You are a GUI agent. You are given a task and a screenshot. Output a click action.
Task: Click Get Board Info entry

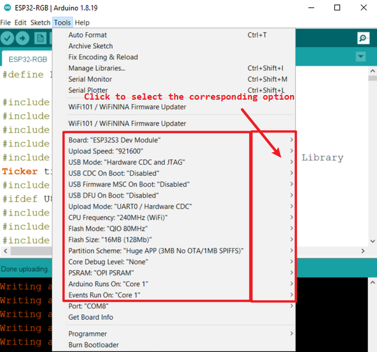tap(173, 317)
